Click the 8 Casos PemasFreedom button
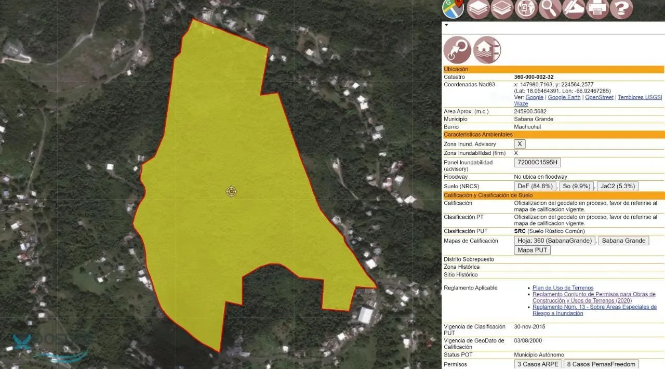 tap(602, 364)
